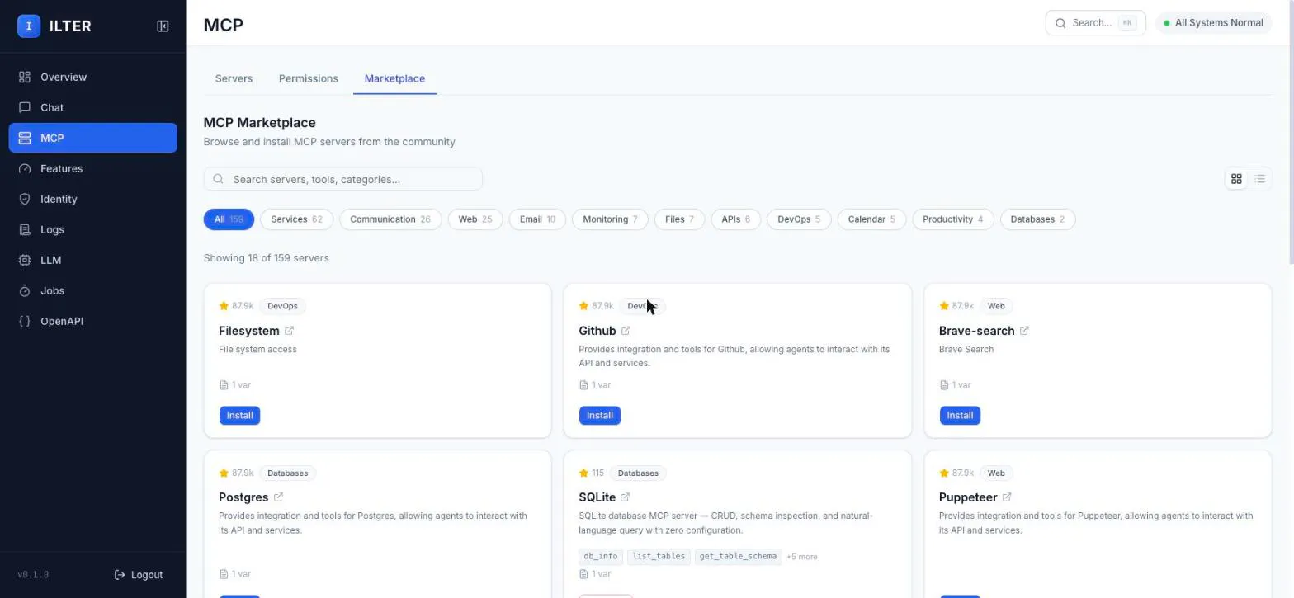Click the Filesystem star rating icon

click(x=224, y=306)
